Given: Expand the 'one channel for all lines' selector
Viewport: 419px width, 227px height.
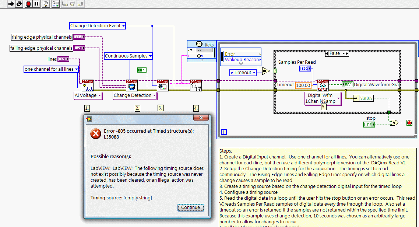Looking at the screenshot, I should point(76,69).
